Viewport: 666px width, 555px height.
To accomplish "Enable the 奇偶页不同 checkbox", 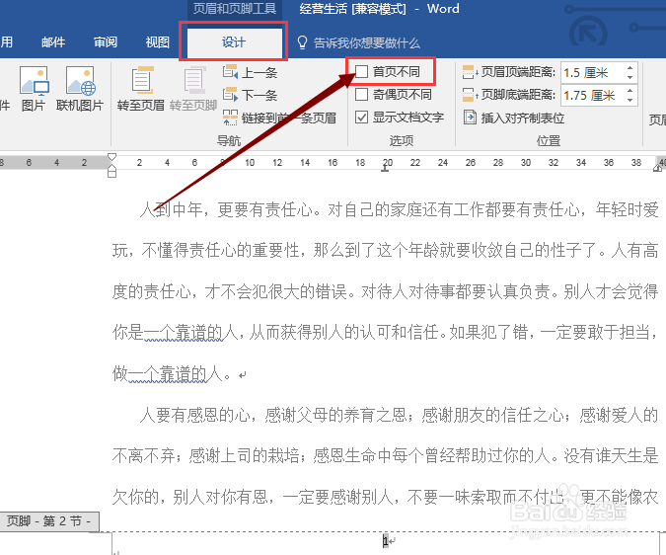I will [361, 94].
